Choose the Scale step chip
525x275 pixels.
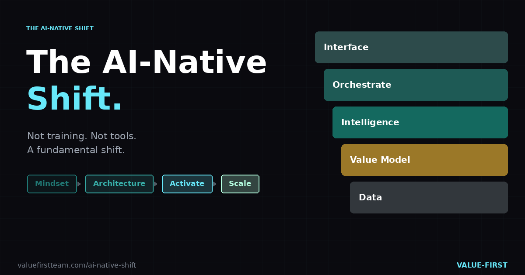240,184
